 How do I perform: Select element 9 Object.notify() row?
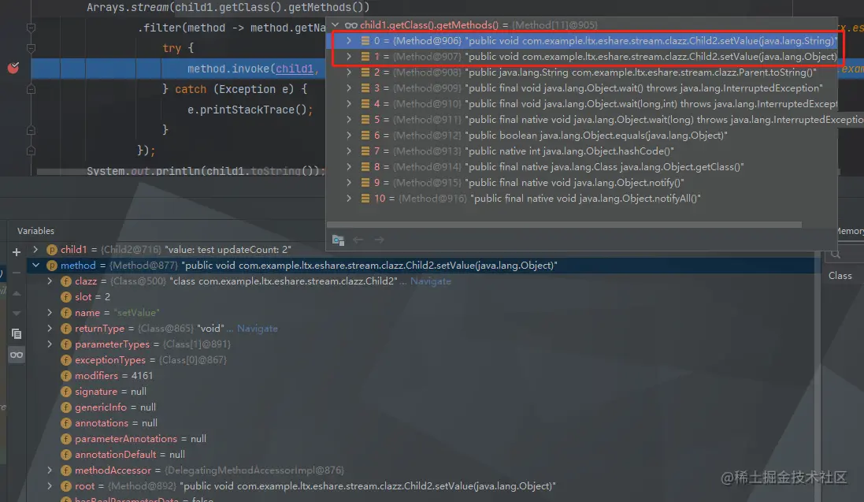point(582,183)
